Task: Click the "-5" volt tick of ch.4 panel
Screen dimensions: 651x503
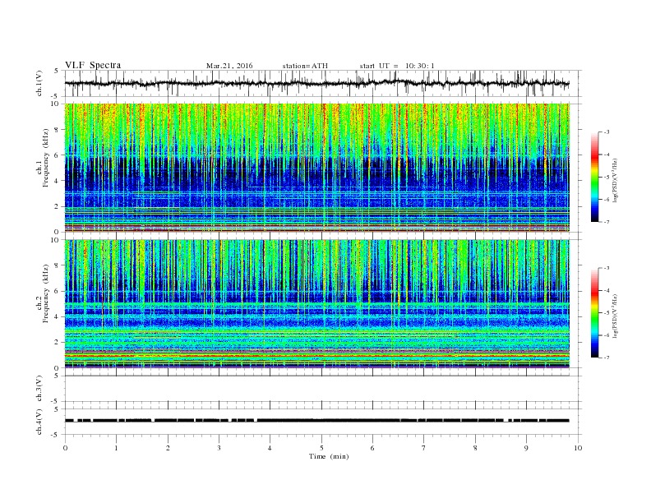Action: 55,435
